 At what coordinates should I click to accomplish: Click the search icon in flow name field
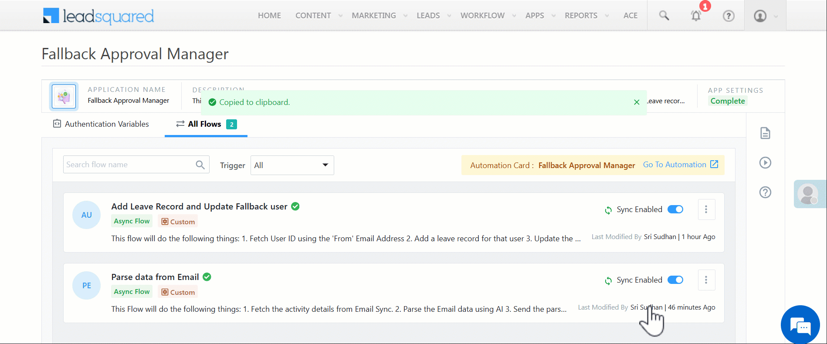200,165
